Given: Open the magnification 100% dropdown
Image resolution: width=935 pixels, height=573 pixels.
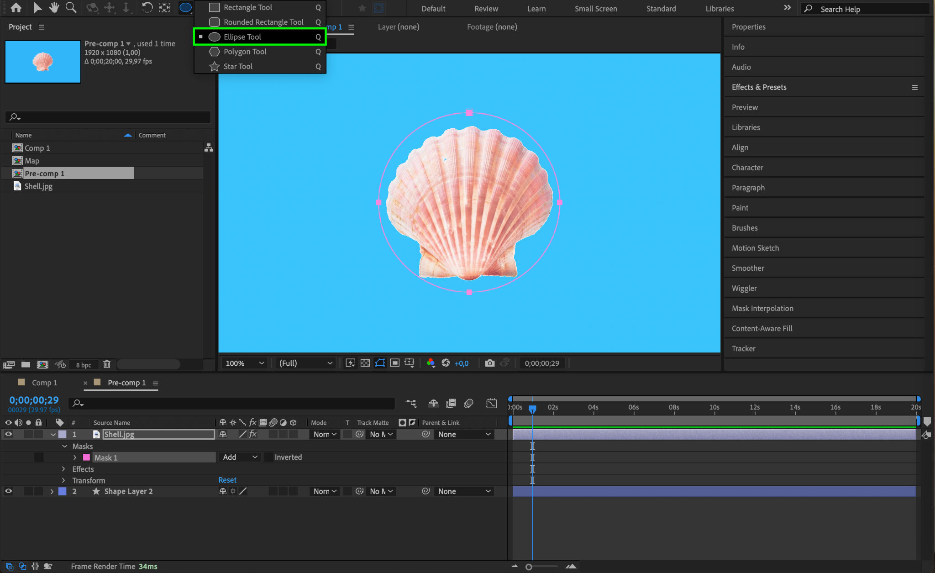Looking at the screenshot, I should (245, 363).
